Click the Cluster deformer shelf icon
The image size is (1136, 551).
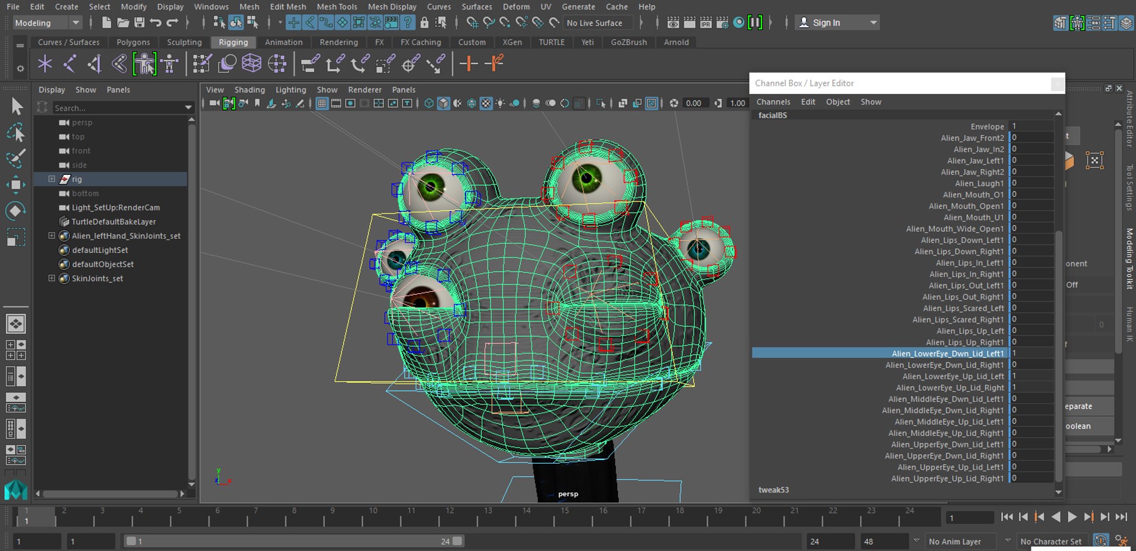click(x=277, y=63)
